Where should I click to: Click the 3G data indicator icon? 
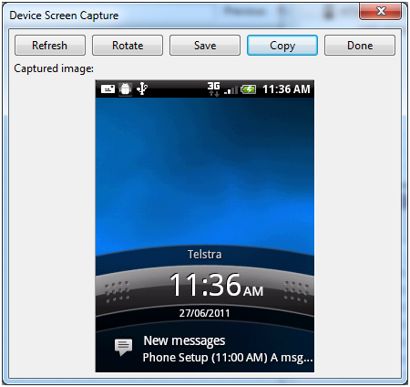coord(214,89)
